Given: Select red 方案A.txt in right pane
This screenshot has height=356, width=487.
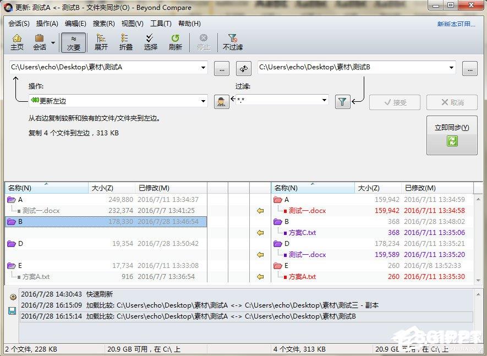Looking at the screenshot, I should tap(373, 276).
